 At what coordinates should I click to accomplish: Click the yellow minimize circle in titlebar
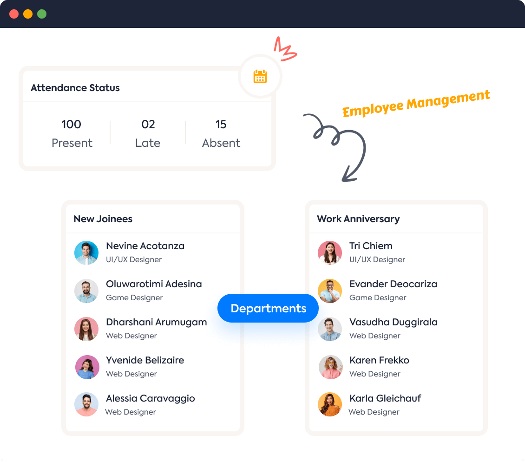click(x=28, y=14)
